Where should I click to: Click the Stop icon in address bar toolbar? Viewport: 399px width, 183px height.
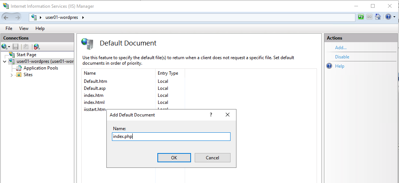click(x=369, y=17)
